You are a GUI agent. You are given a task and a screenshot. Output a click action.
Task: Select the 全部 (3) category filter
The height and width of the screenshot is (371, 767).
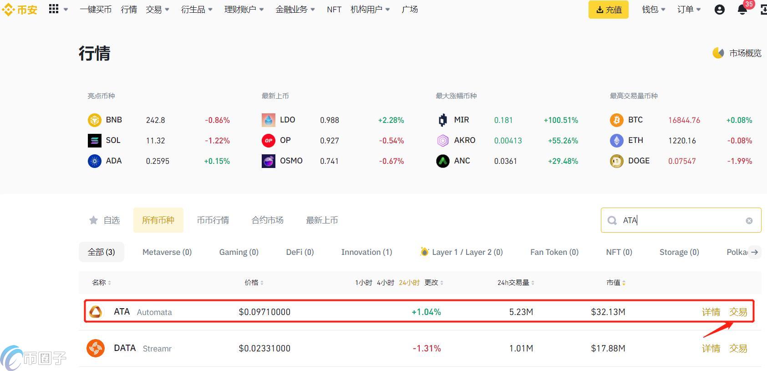pos(102,252)
